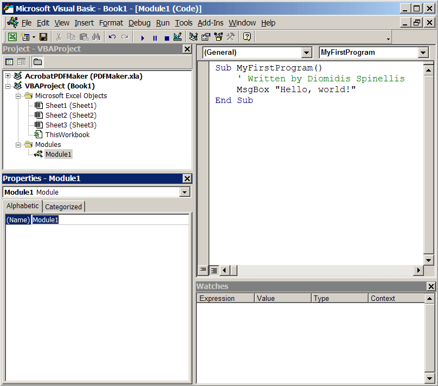Open the Edit menu
Image resolution: width=438 pixels, height=386 pixels.
tap(43, 23)
